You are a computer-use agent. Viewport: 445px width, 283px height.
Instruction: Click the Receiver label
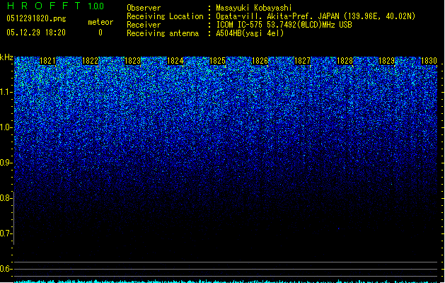pyautogui.click(x=144, y=25)
